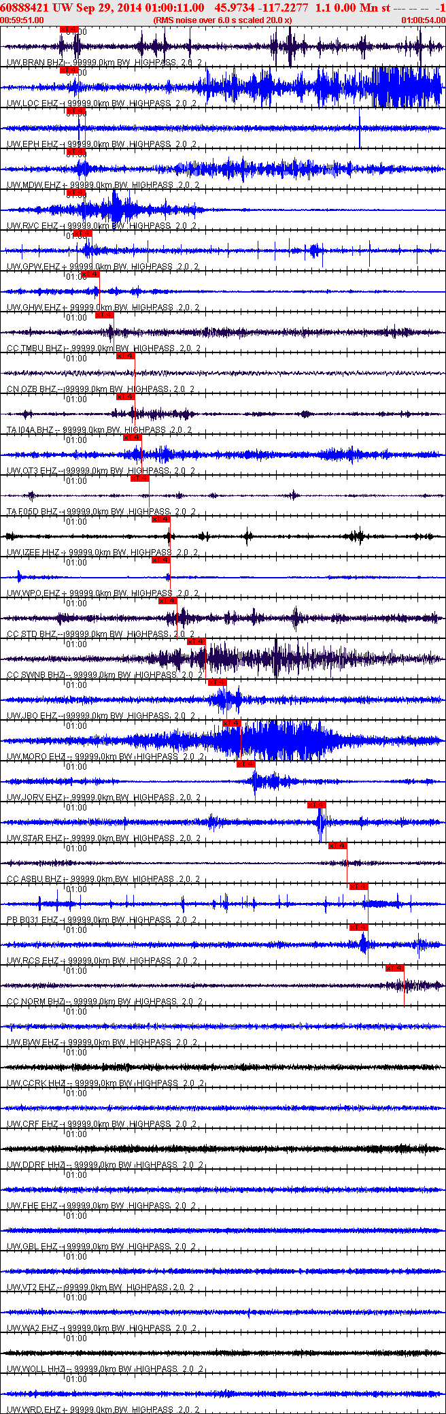This screenshot has width=446, height=1414.
Task: Click the UW.CRF EHZ station label
Action: tap(33, 1124)
